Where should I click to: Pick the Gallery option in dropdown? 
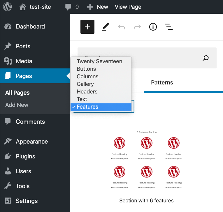click(85, 84)
